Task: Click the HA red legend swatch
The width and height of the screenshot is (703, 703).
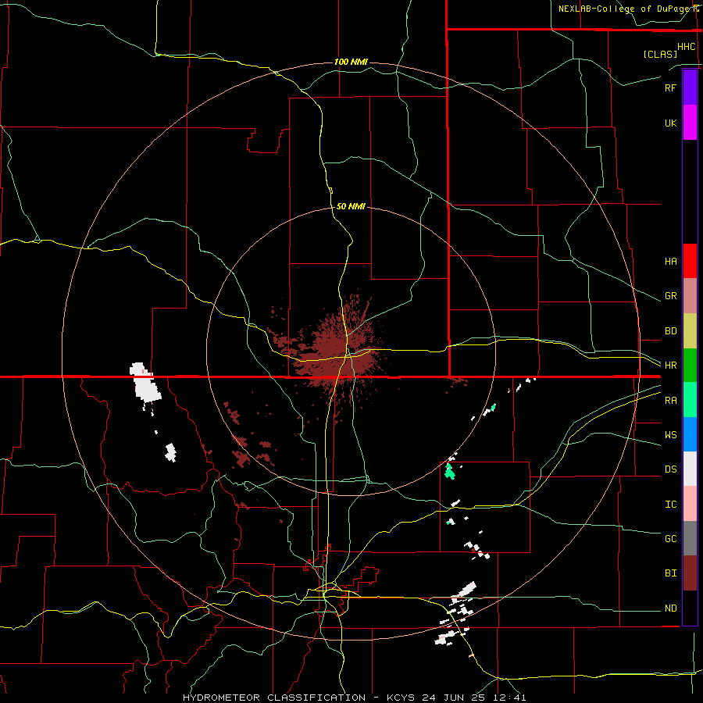Action: (690, 261)
